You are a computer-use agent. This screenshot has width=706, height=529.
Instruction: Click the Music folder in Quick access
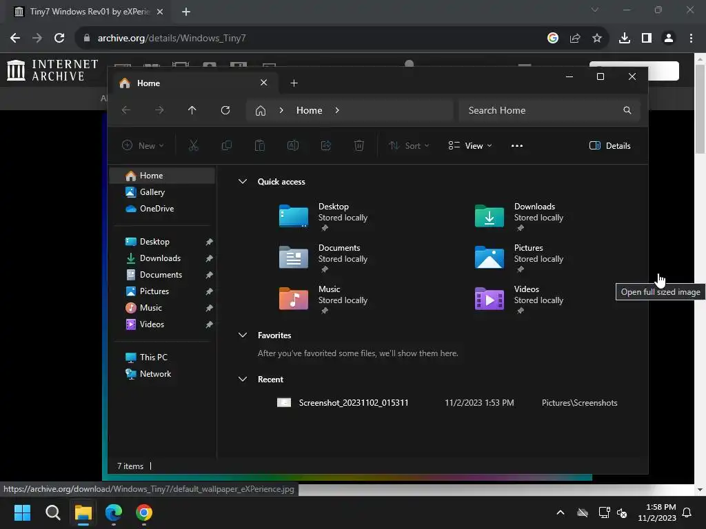[323, 299]
